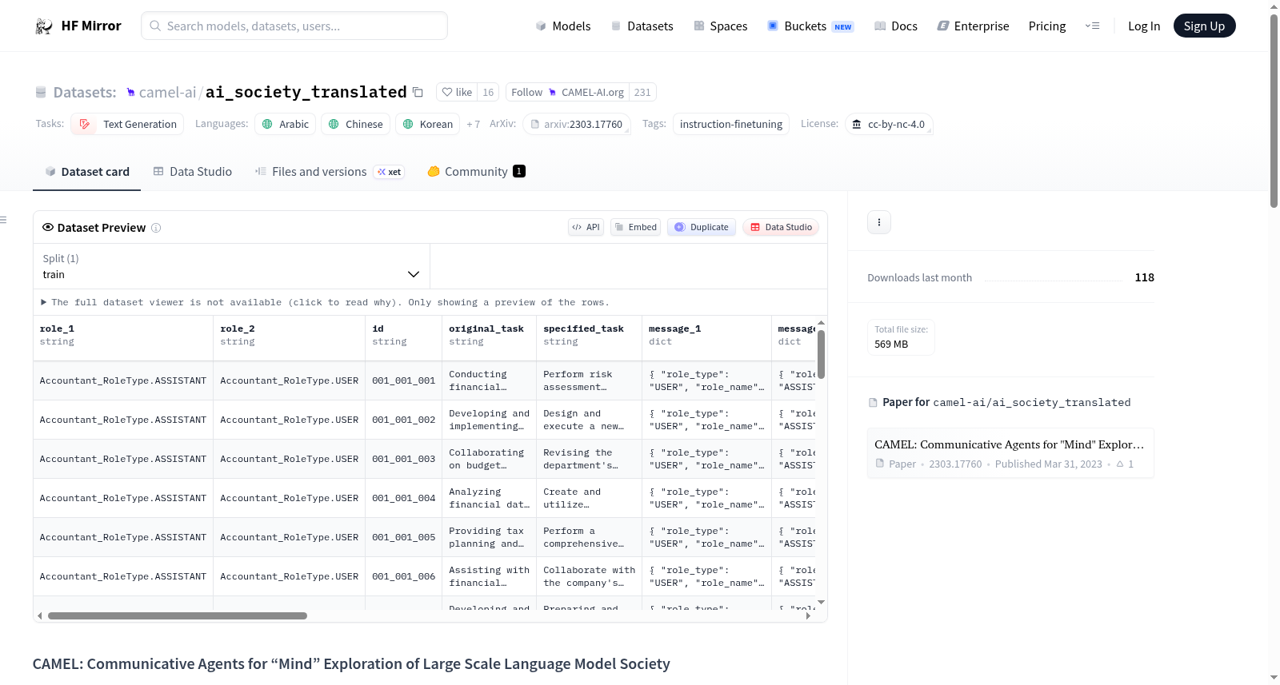Click the Sign Up button
This screenshot has height=685, width=1280.
tap(1204, 26)
